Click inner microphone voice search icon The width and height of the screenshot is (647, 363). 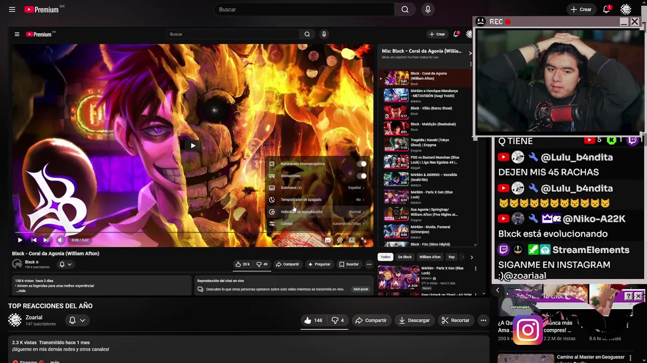324,34
